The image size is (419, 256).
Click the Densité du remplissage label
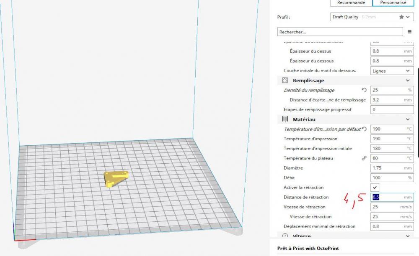click(309, 90)
